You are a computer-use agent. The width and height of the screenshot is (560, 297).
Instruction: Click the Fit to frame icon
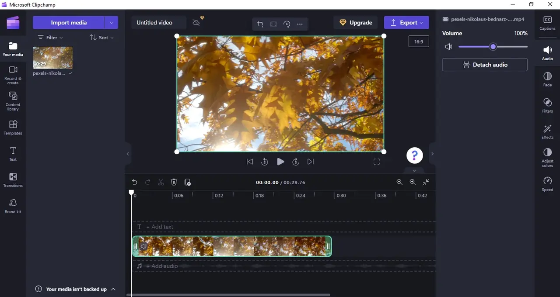[273, 24]
